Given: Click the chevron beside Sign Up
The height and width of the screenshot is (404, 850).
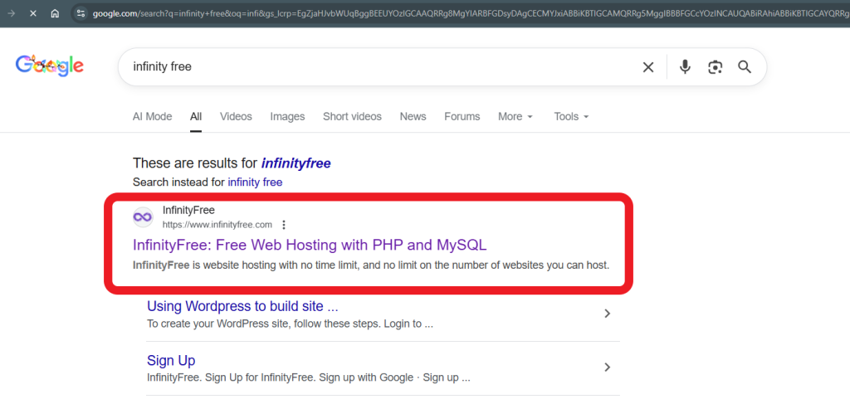Looking at the screenshot, I should pos(607,367).
